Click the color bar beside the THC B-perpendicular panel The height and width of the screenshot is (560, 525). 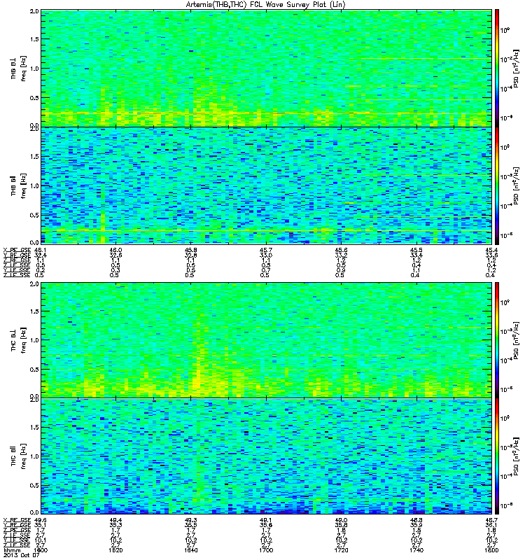(x=497, y=340)
